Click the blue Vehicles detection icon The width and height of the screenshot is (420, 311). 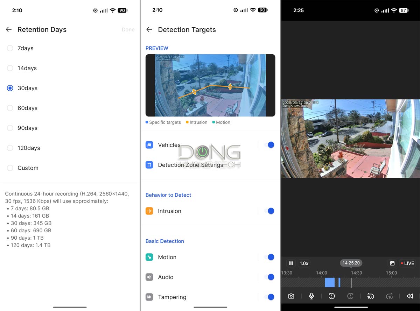pyautogui.click(x=149, y=144)
